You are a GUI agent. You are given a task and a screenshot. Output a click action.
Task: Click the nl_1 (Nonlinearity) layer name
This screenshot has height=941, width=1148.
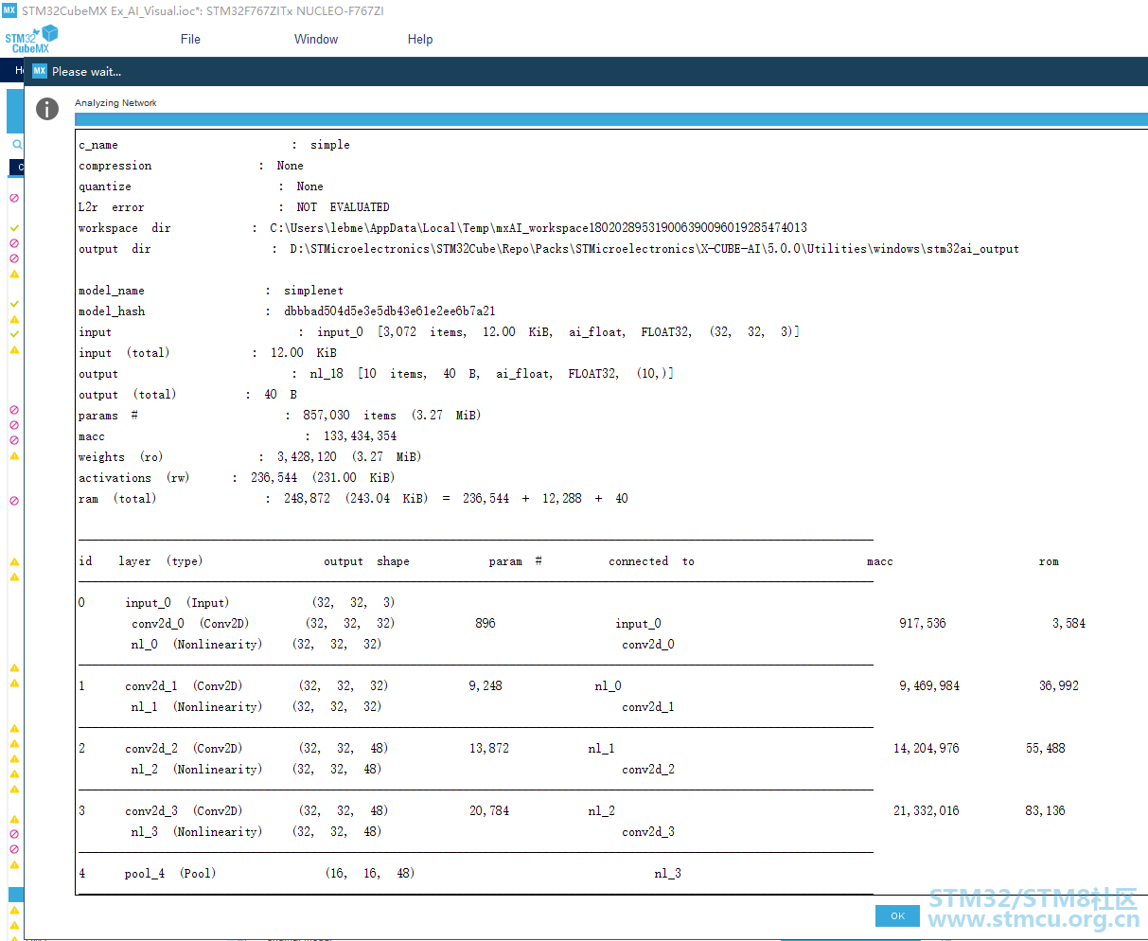(x=196, y=707)
